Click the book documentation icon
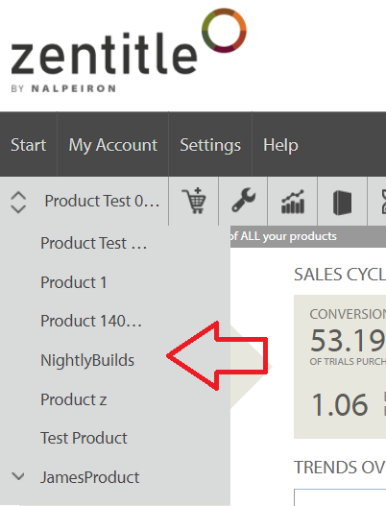Viewport: 386px width, 506px height. 342,203
